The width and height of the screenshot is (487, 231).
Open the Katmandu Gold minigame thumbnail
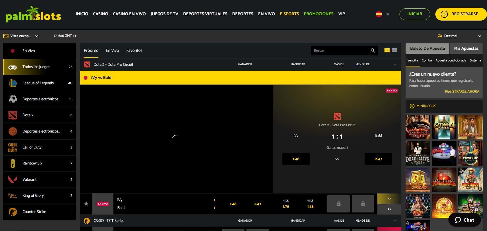point(444,127)
